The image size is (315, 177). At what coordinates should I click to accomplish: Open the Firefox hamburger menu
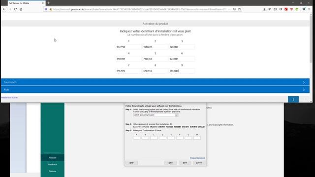310,9
